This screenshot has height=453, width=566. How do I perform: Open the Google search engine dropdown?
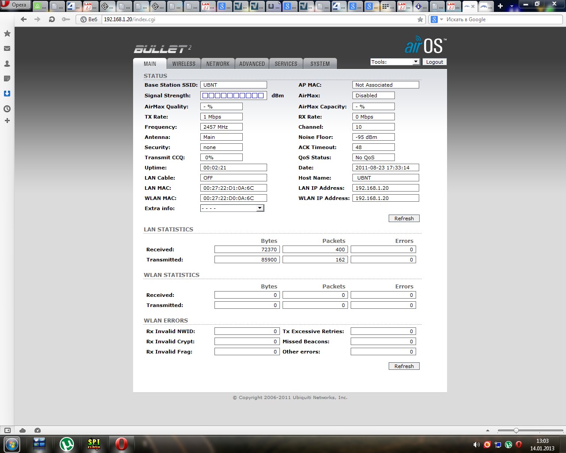click(437, 19)
